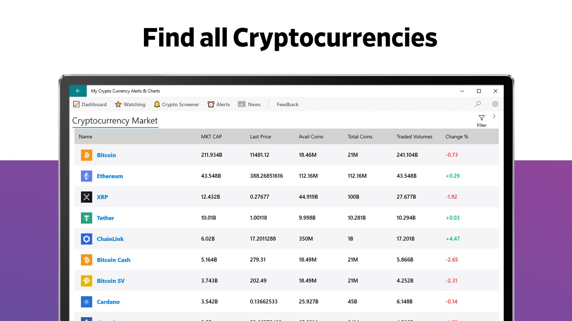
Task: Click the Ethereum logo icon
Action: [x=86, y=176]
